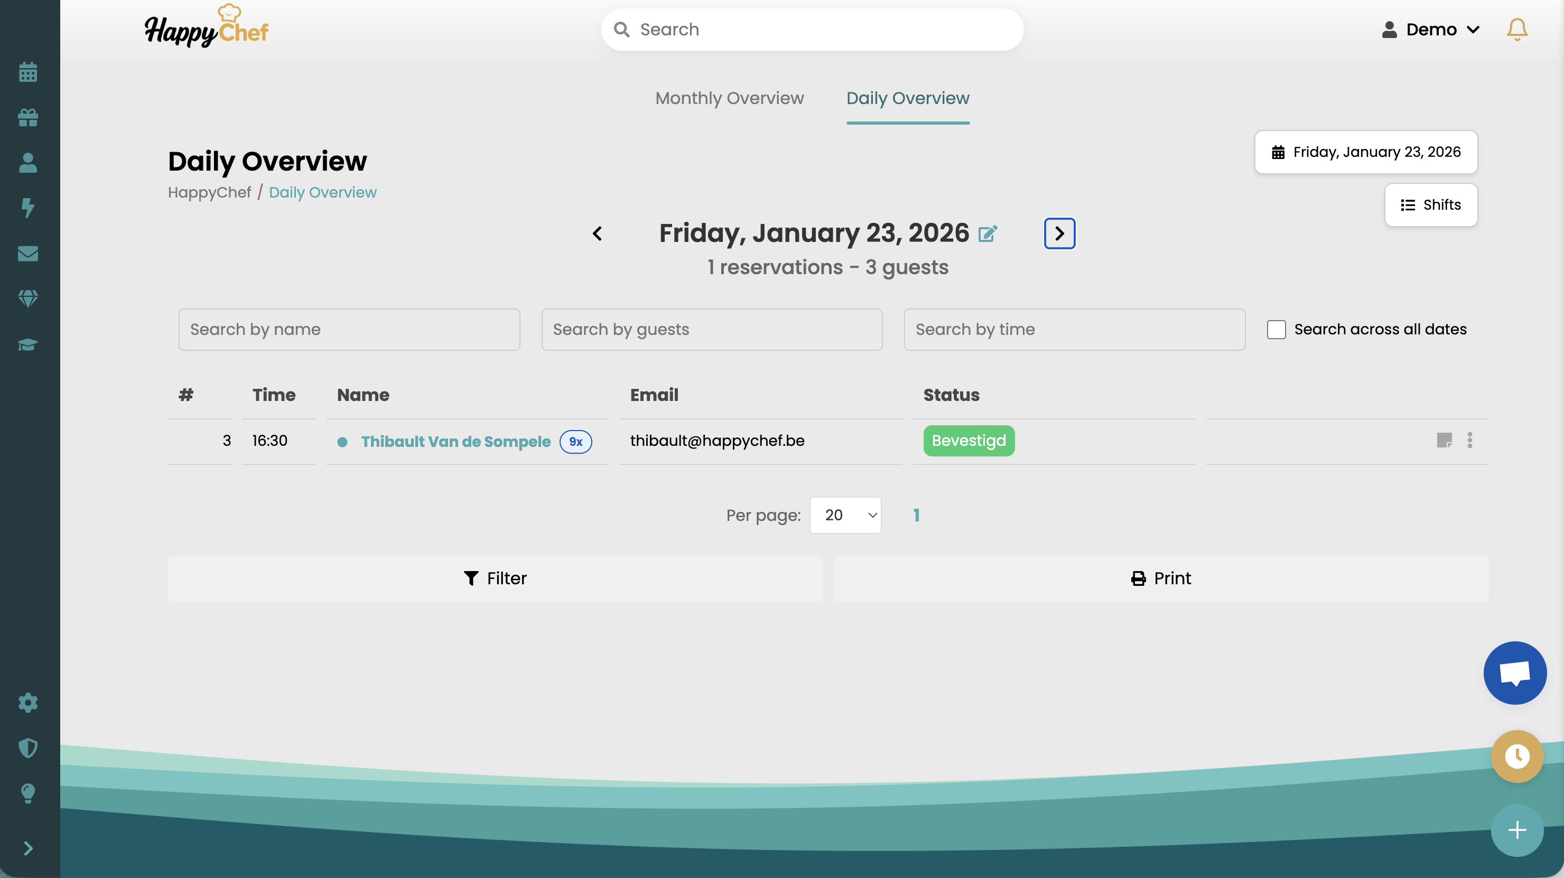This screenshot has height=878, width=1564.
Task: Open the Shifts panel
Action: (x=1430, y=204)
